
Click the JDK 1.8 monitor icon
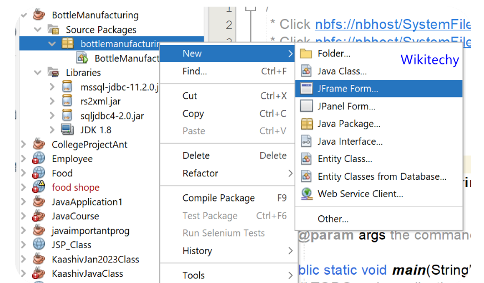pyautogui.click(x=67, y=130)
